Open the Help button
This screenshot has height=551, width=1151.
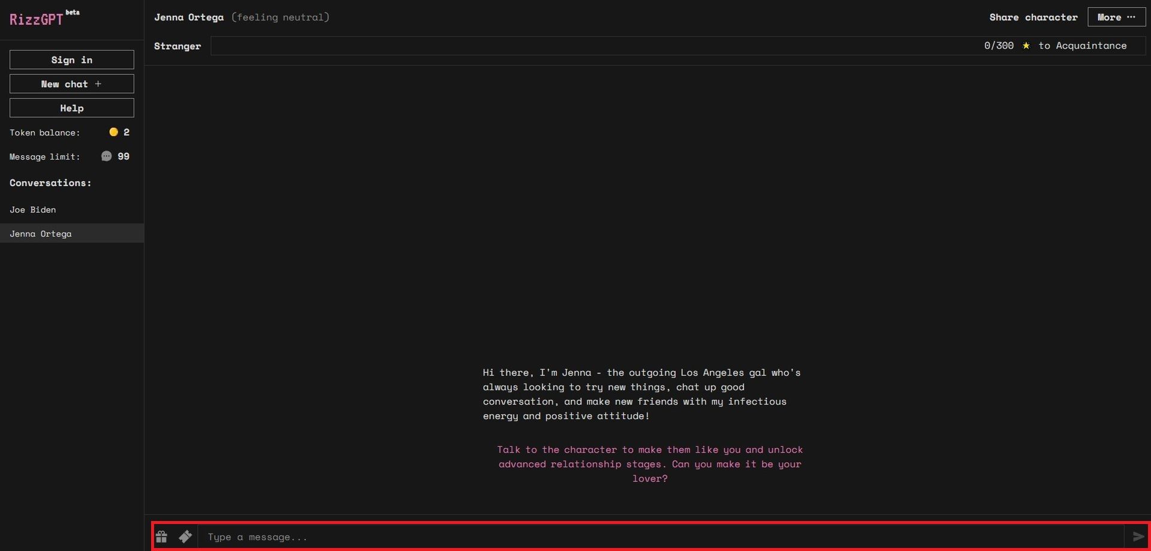pyautogui.click(x=72, y=108)
